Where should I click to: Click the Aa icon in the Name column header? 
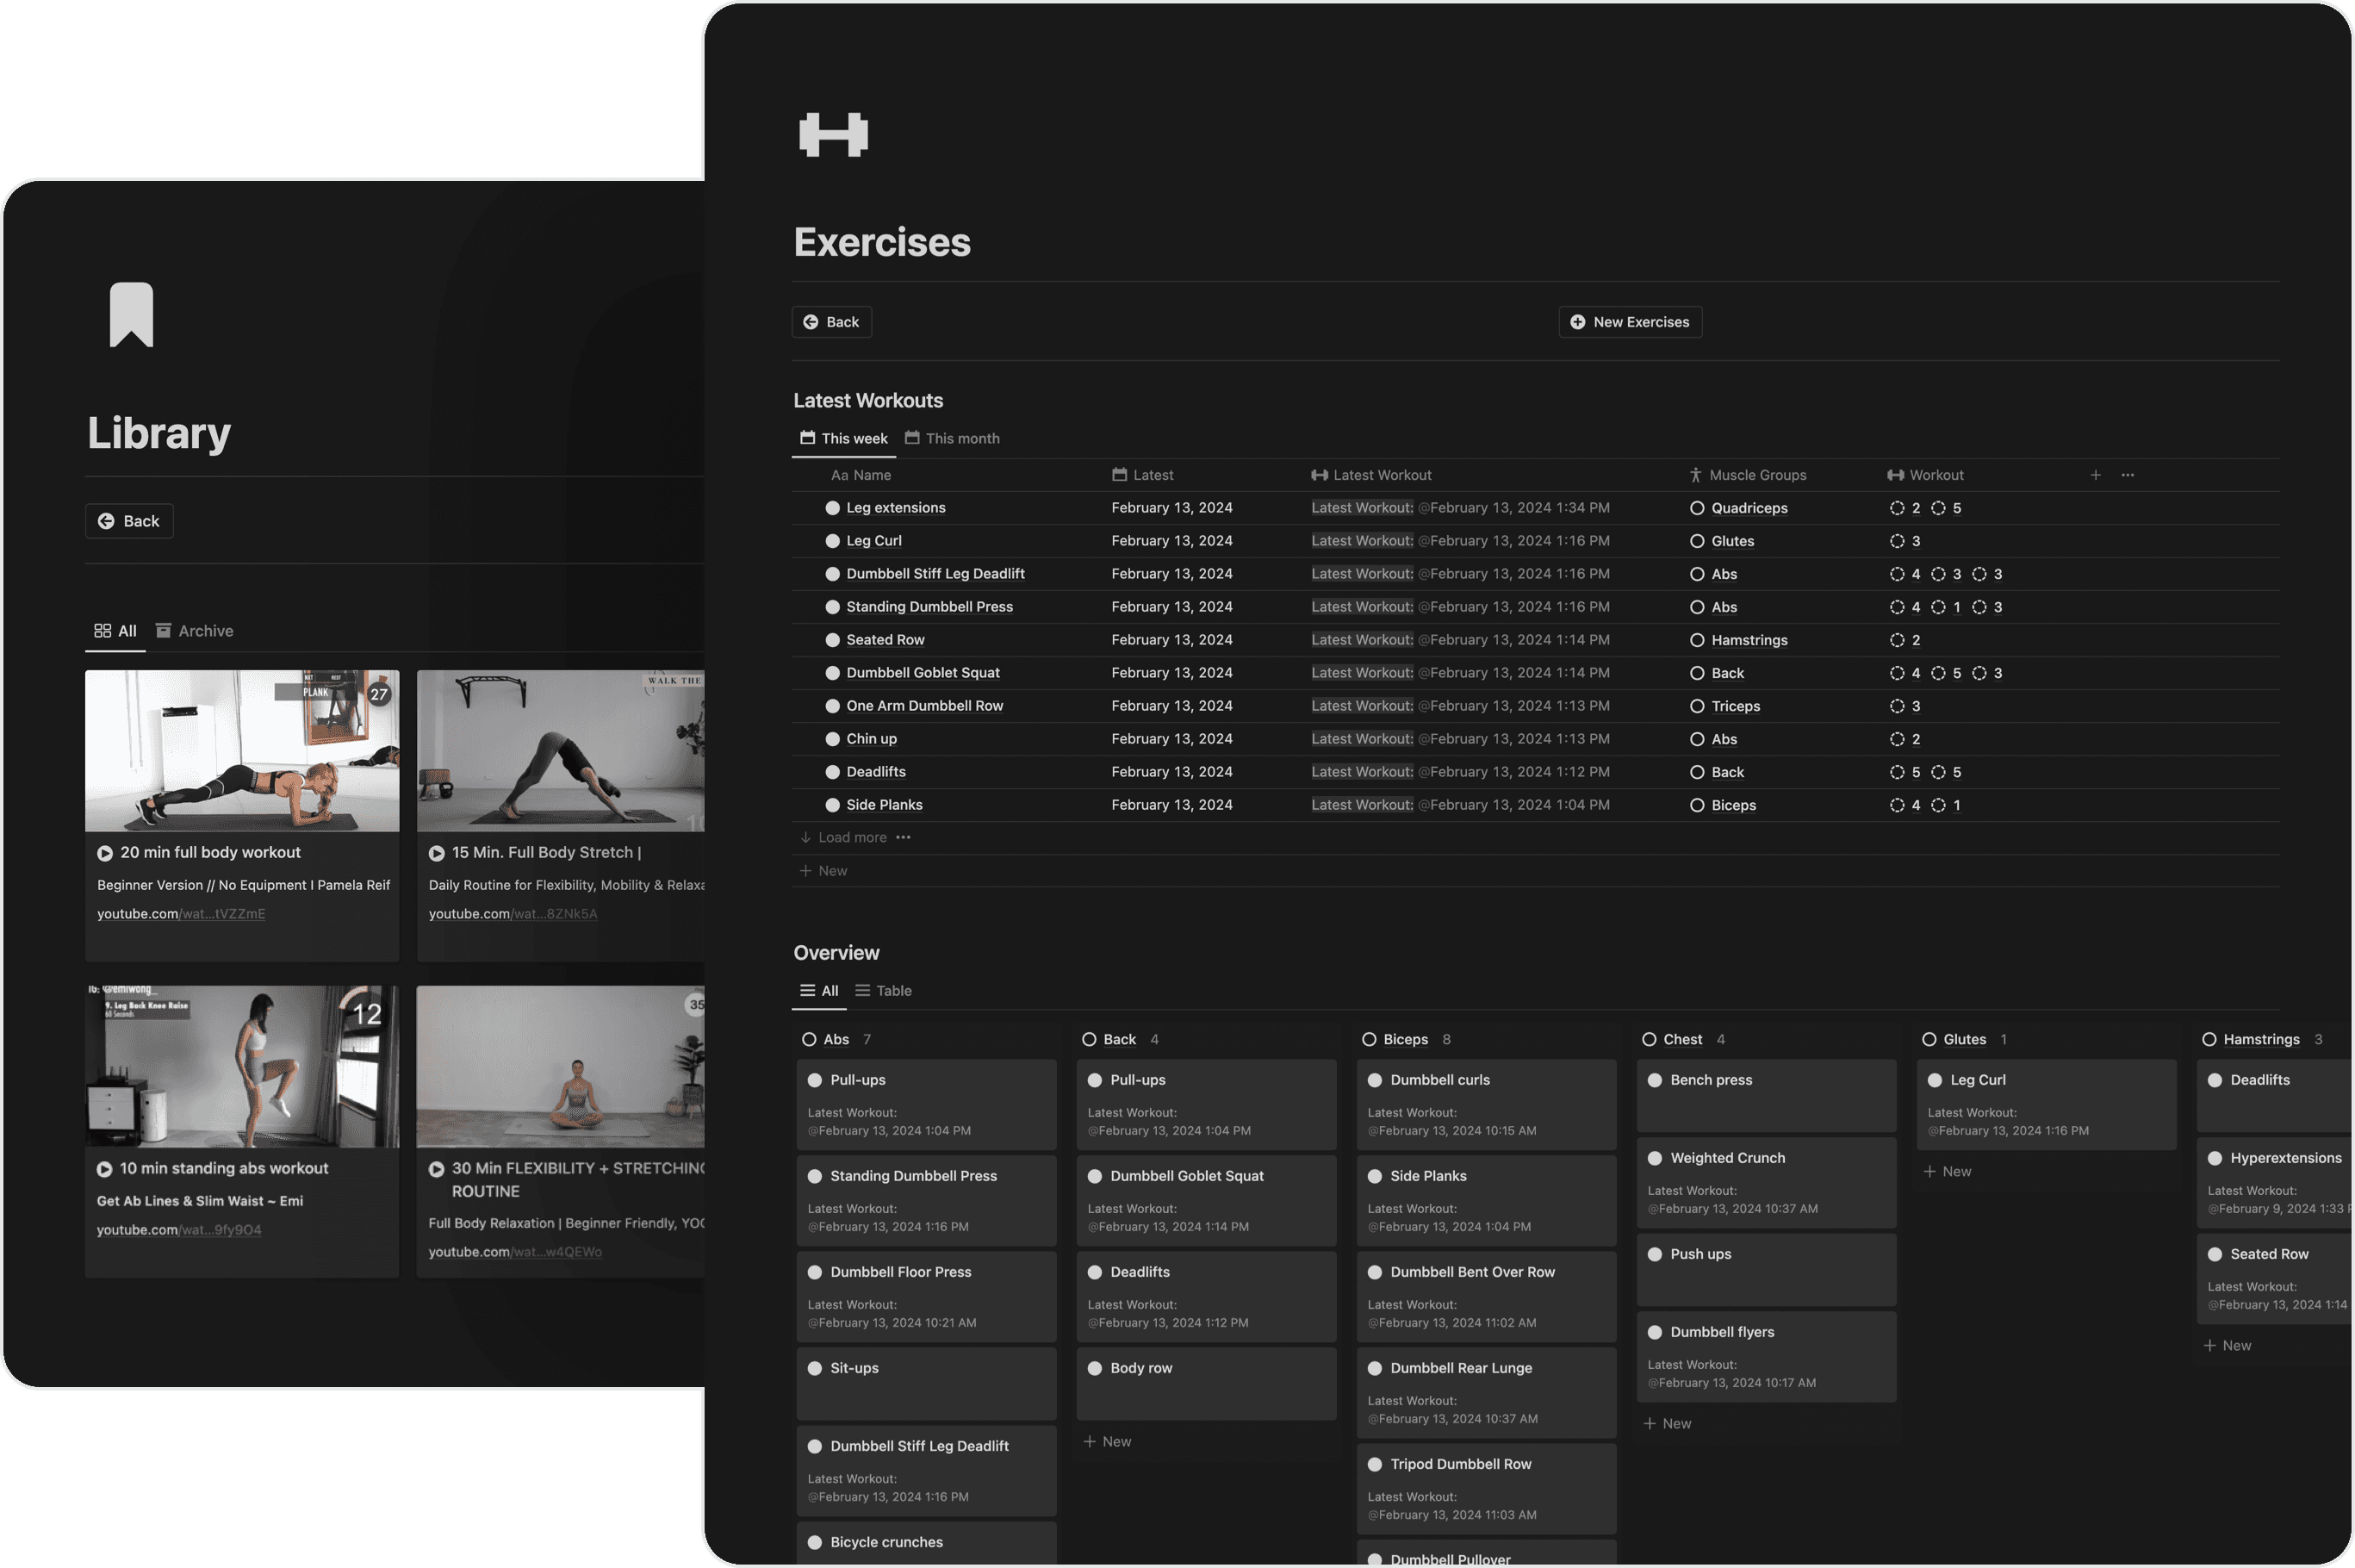tap(840, 474)
